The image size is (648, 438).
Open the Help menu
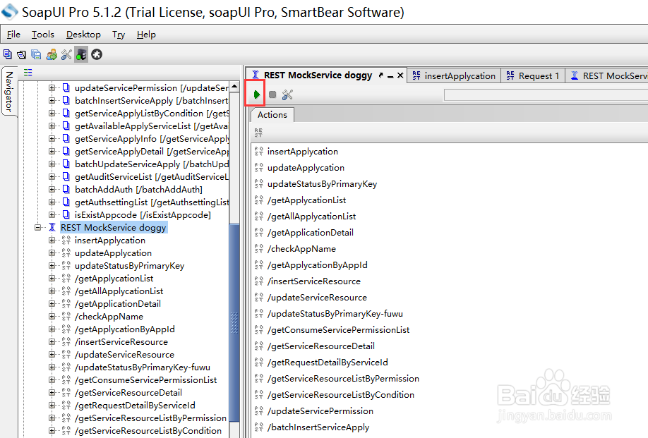point(146,35)
